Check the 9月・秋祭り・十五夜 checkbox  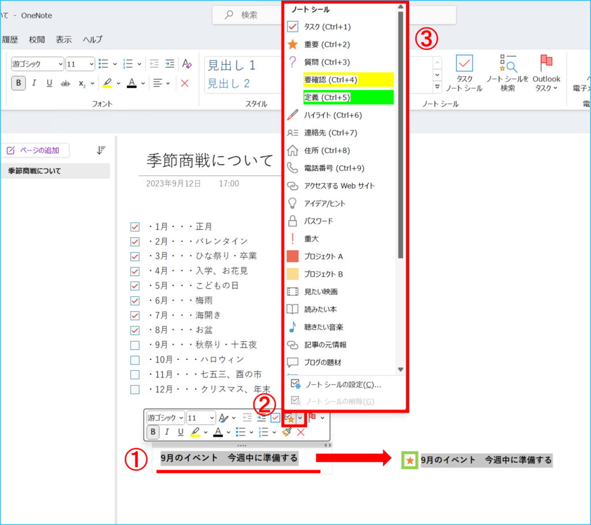(134, 345)
